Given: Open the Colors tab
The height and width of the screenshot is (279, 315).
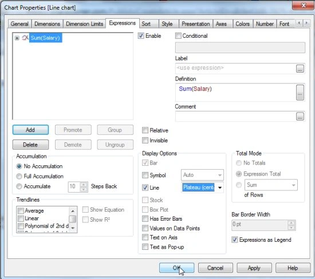Looking at the screenshot, I should tap(242, 24).
